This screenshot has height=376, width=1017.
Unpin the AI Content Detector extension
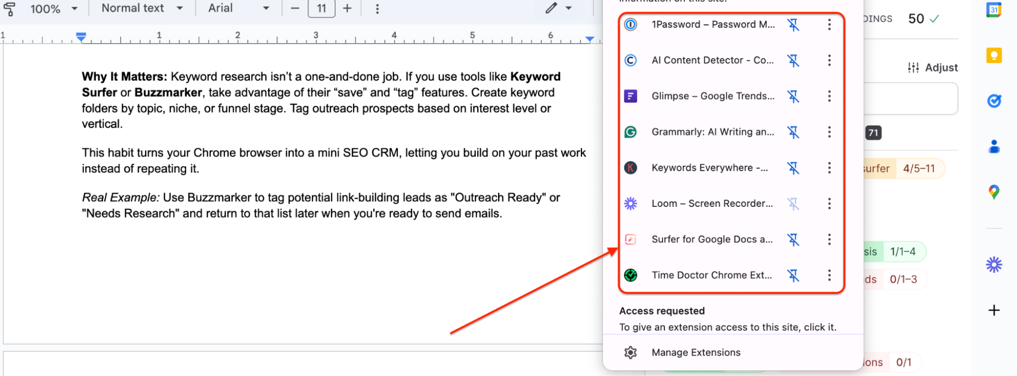pos(793,60)
